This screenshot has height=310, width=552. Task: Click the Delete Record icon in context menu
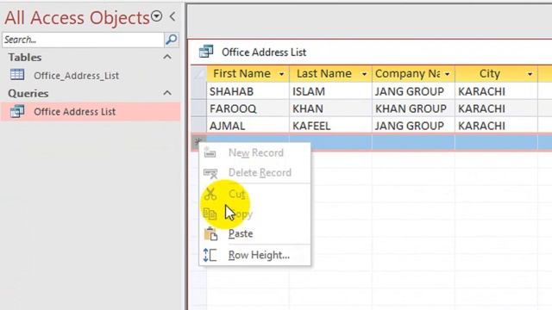click(210, 173)
